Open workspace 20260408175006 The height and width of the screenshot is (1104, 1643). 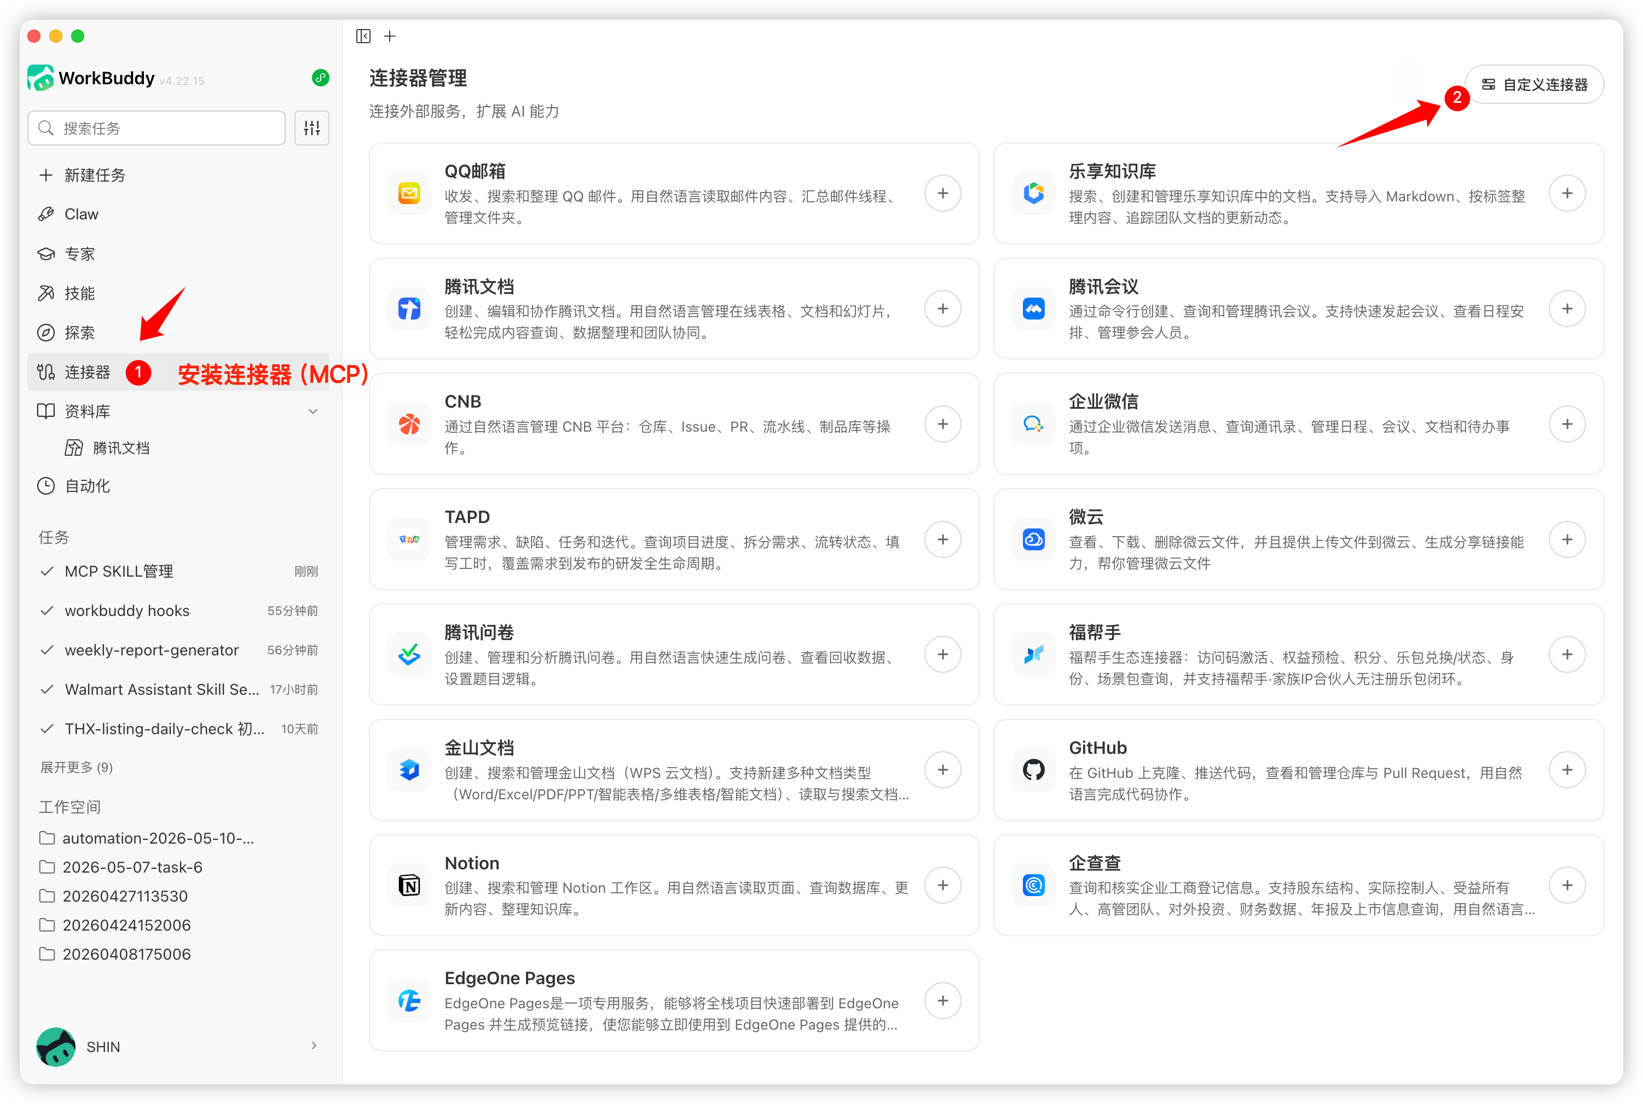click(115, 955)
